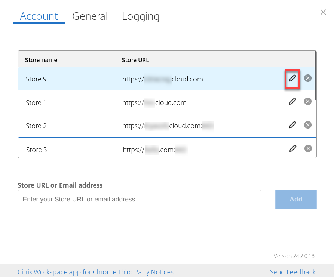This screenshot has width=334, height=277.
Task: Click the pencil edit icon for Store 1
Action: [292, 102]
